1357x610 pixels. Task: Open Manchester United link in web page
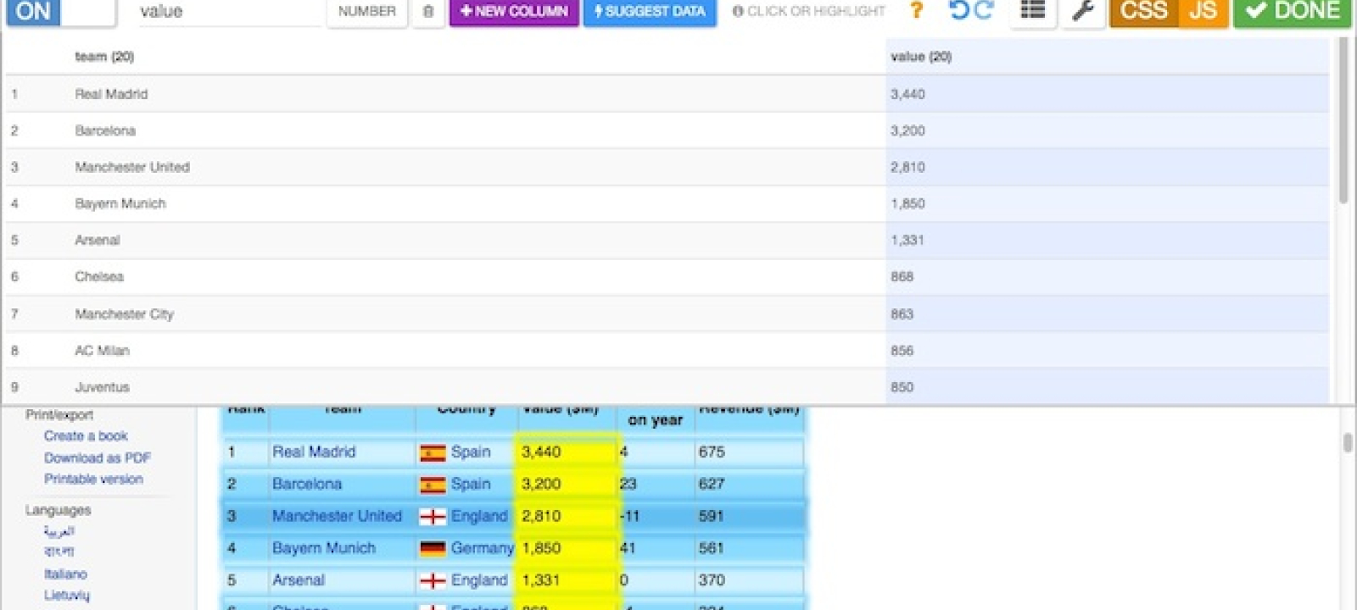pyautogui.click(x=337, y=516)
